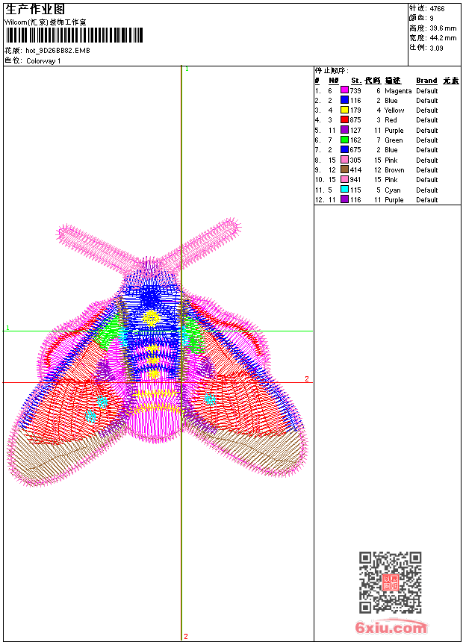Select the Wilcom(汇京)装饰工作室 studio name
This screenshot has width=463, height=642.
(x=46, y=22)
